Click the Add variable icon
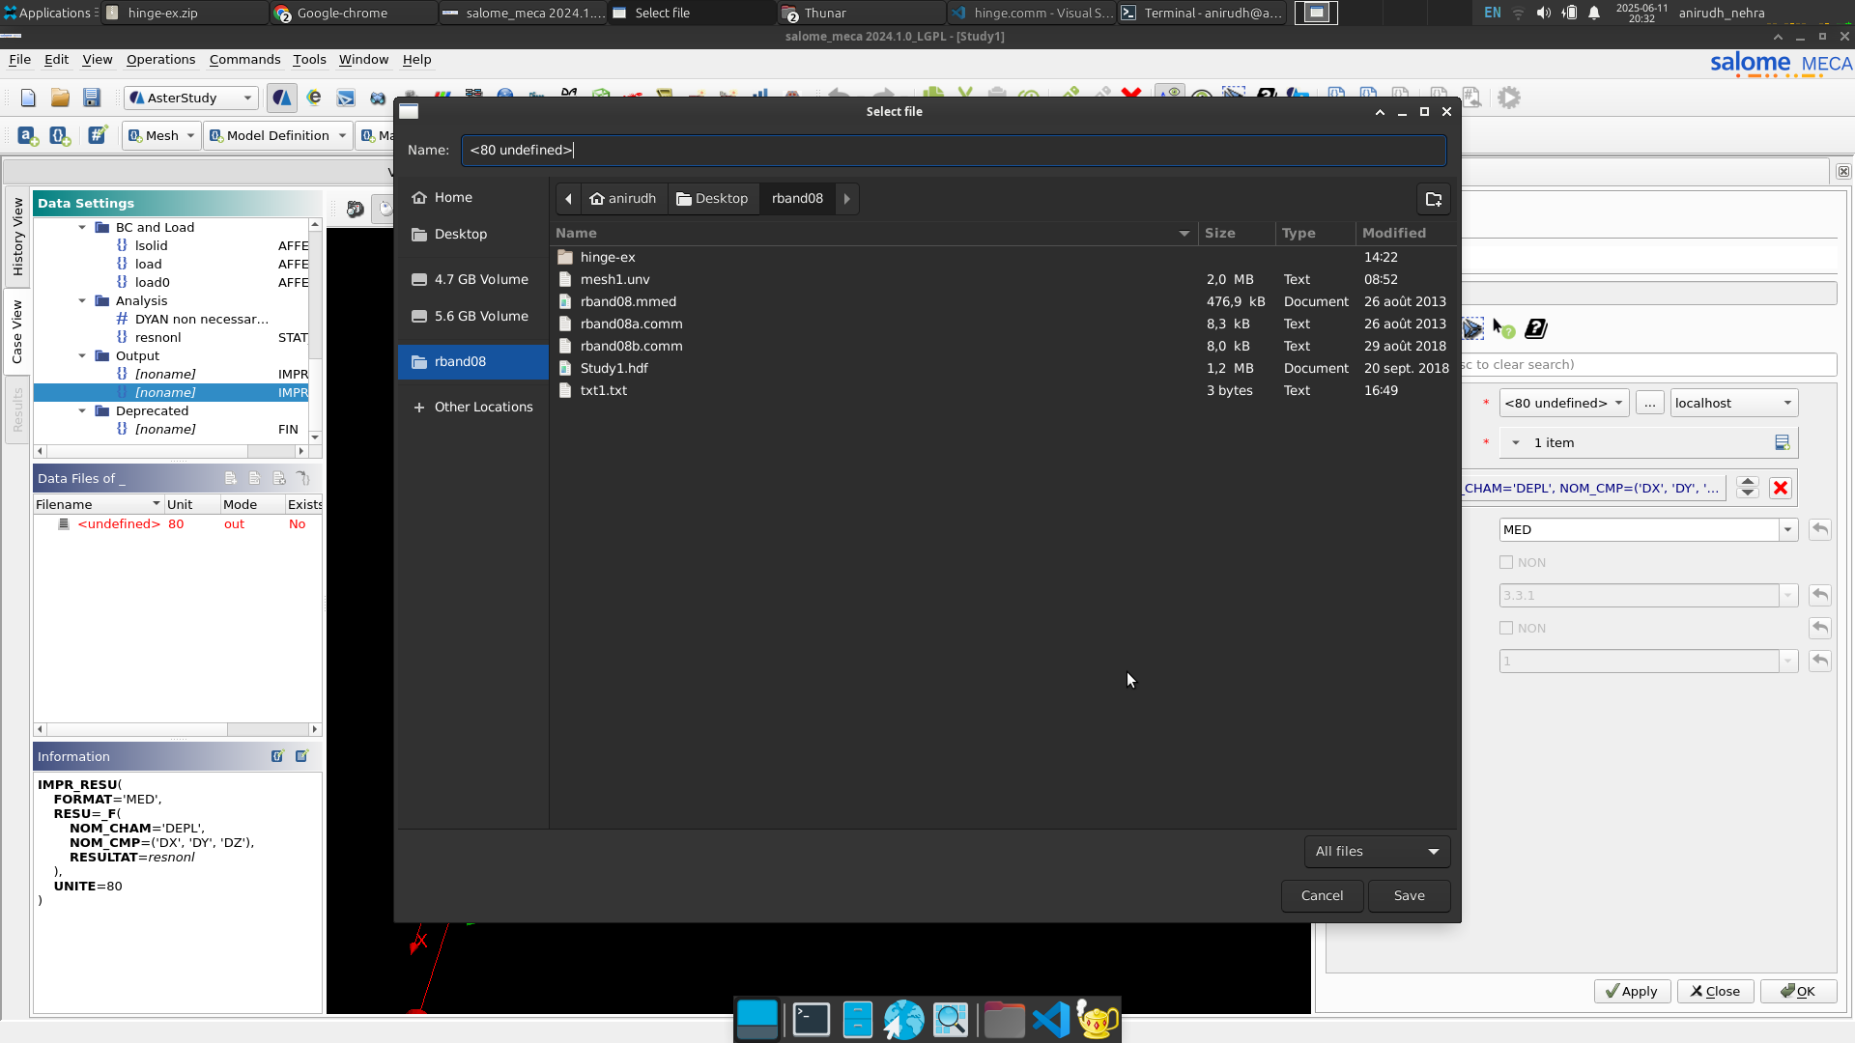 (x=28, y=136)
